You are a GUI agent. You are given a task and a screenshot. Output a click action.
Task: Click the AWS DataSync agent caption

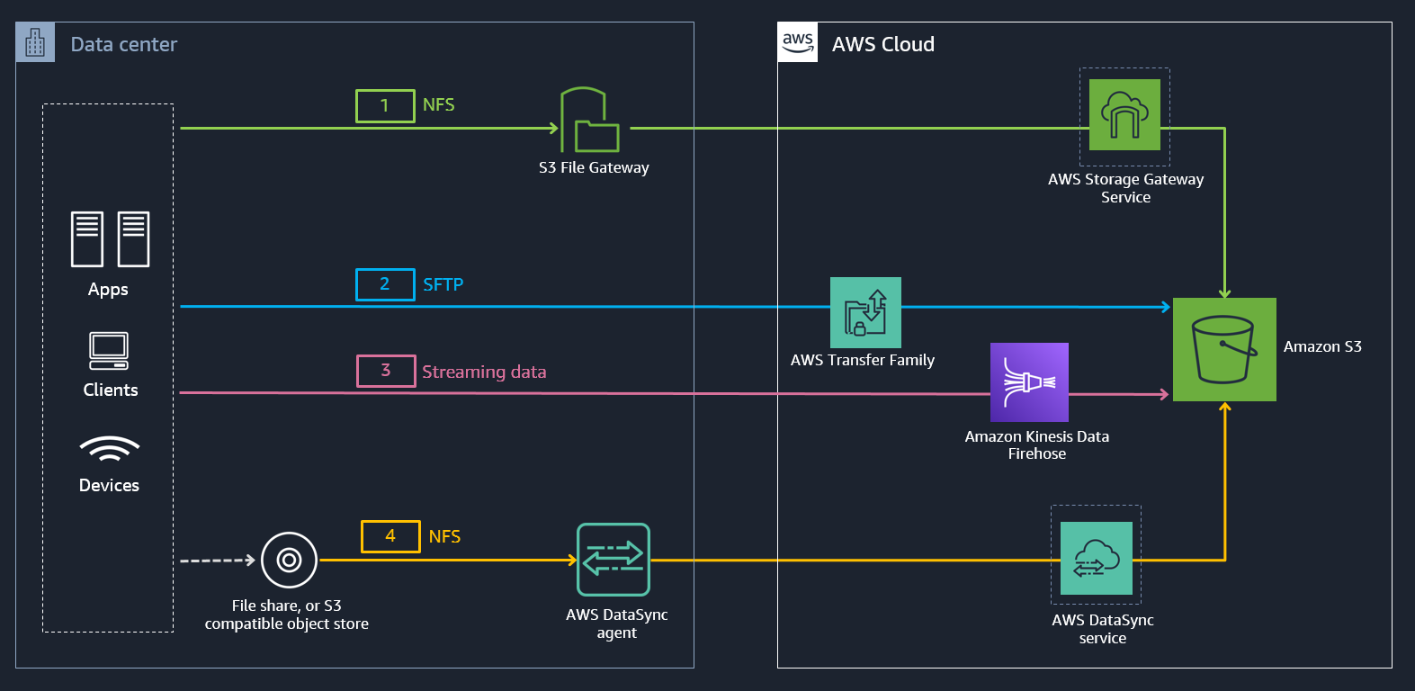[x=617, y=624]
